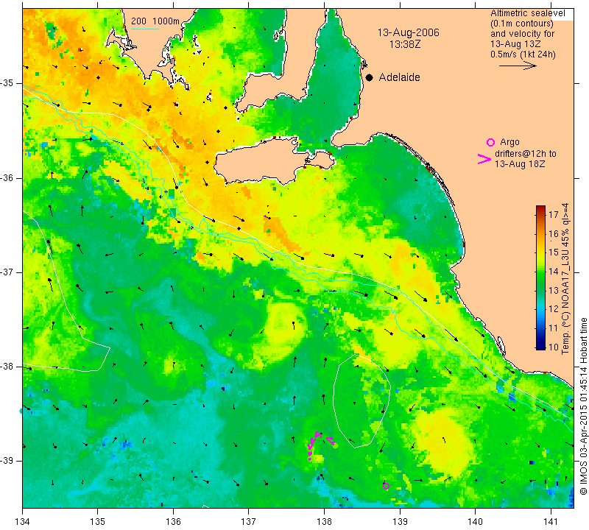Viewport: 589px width, 530px height.
Task: Click the 'Altimetric sealevel' legend heading
Action: [x=527, y=13]
